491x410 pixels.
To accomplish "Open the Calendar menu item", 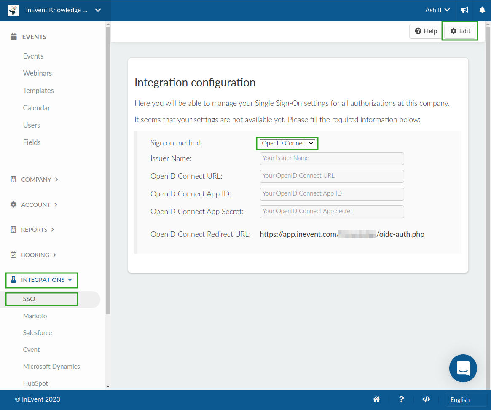I will coord(36,108).
